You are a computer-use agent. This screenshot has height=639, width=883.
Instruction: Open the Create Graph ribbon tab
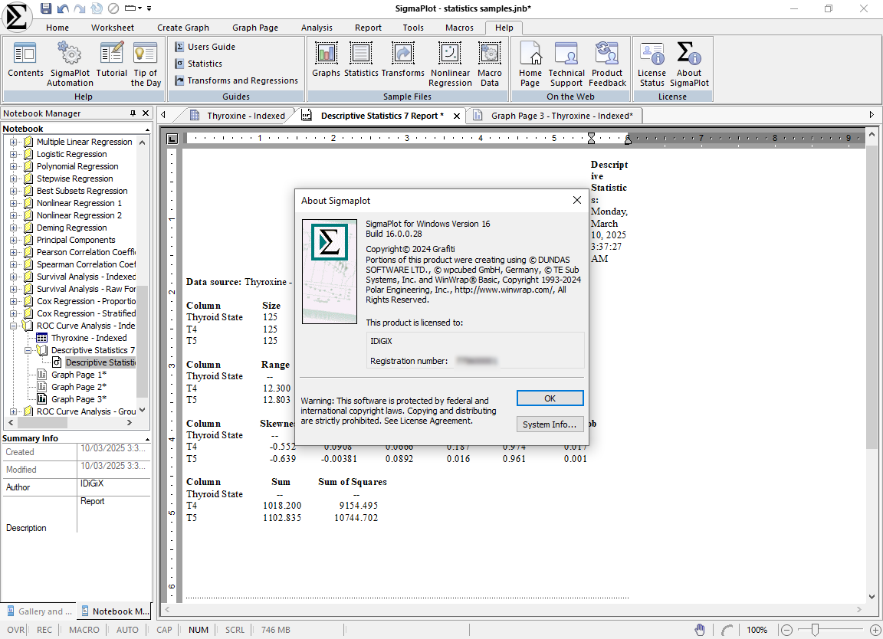183,28
